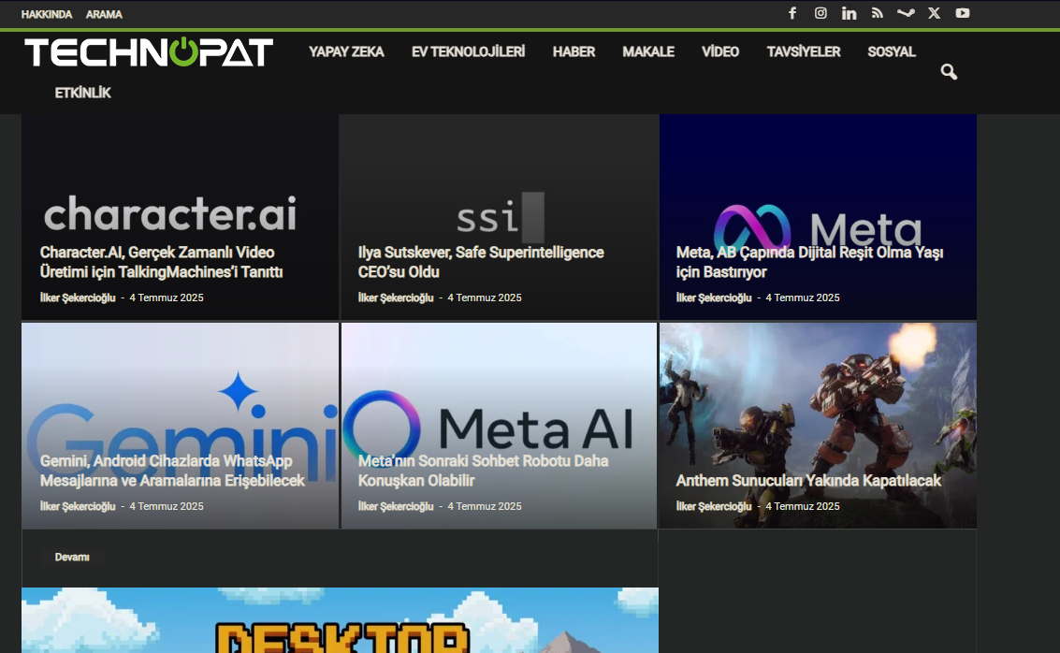
Task: Open the HABER menu item
Action: pyautogui.click(x=574, y=52)
